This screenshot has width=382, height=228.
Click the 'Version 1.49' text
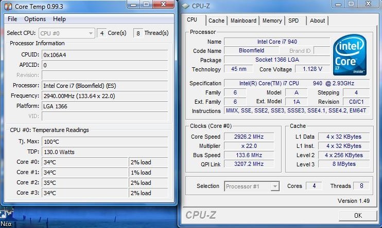[x=354, y=201]
